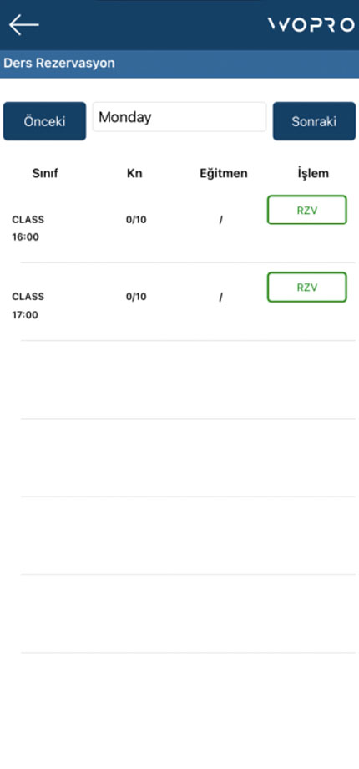Tap the 16:00 time text

[x=26, y=237]
